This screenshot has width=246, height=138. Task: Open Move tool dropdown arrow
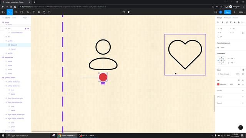coord(12,12)
